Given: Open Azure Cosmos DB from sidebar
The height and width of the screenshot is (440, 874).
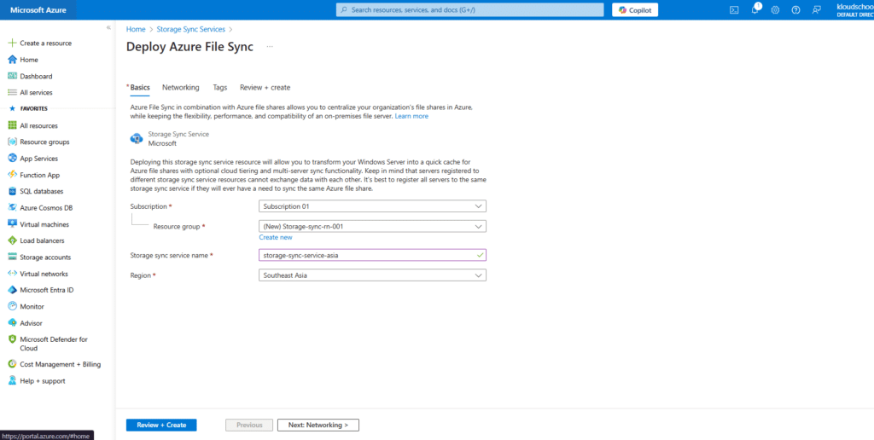Looking at the screenshot, I should [x=47, y=207].
